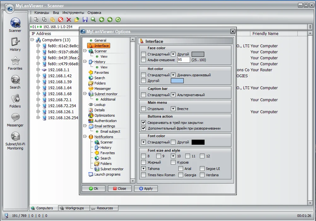Open Subnet/Wi-Fi Monitoring in sidebar
The image size is (316, 221).
(15, 141)
